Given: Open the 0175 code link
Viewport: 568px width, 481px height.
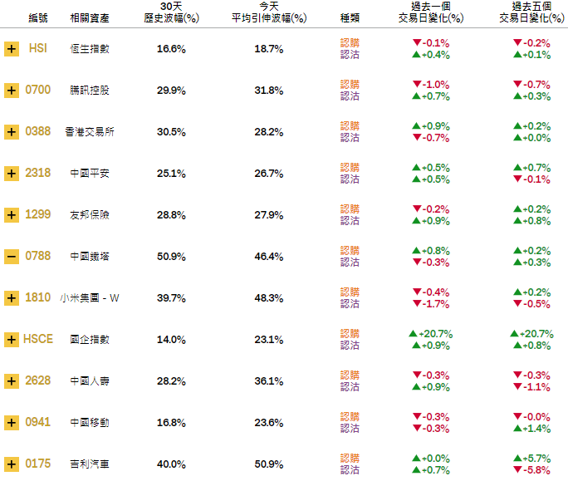Looking at the screenshot, I should (x=38, y=464).
